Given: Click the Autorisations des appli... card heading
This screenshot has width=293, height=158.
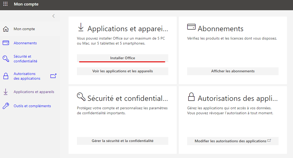Looking at the screenshot, I should coord(238,98).
